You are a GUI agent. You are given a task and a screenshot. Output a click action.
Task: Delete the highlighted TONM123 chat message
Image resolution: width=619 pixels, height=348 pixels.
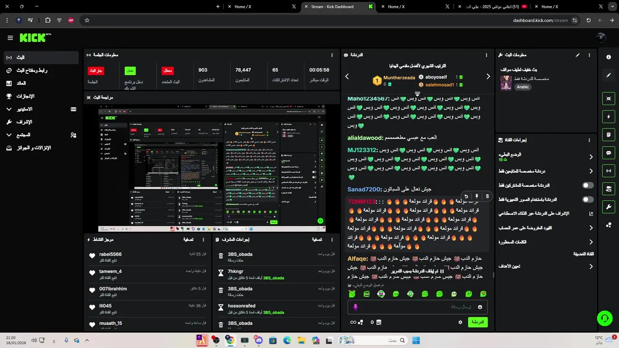(x=487, y=196)
